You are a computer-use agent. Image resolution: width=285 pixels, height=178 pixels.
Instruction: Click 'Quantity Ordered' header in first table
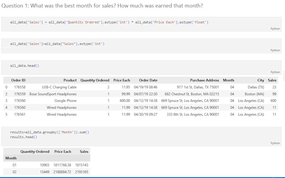pyautogui.click(x=95, y=80)
